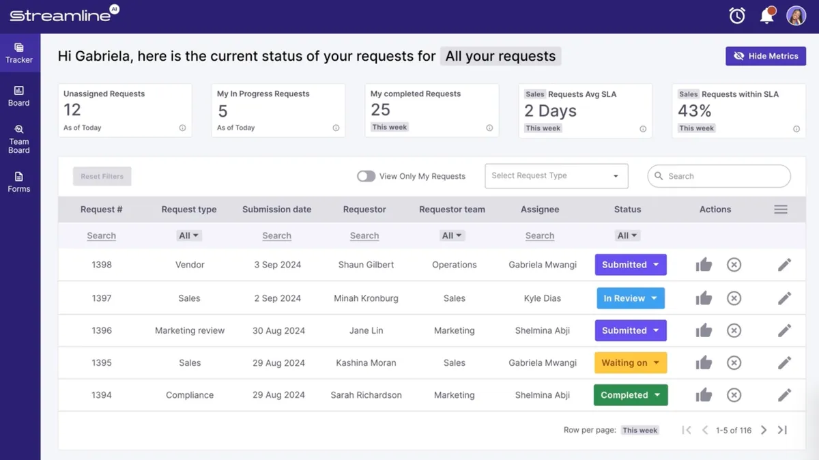This screenshot has height=460, width=819.
Task: Edit request 1396 with the pencil icon
Action: [x=784, y=330]
